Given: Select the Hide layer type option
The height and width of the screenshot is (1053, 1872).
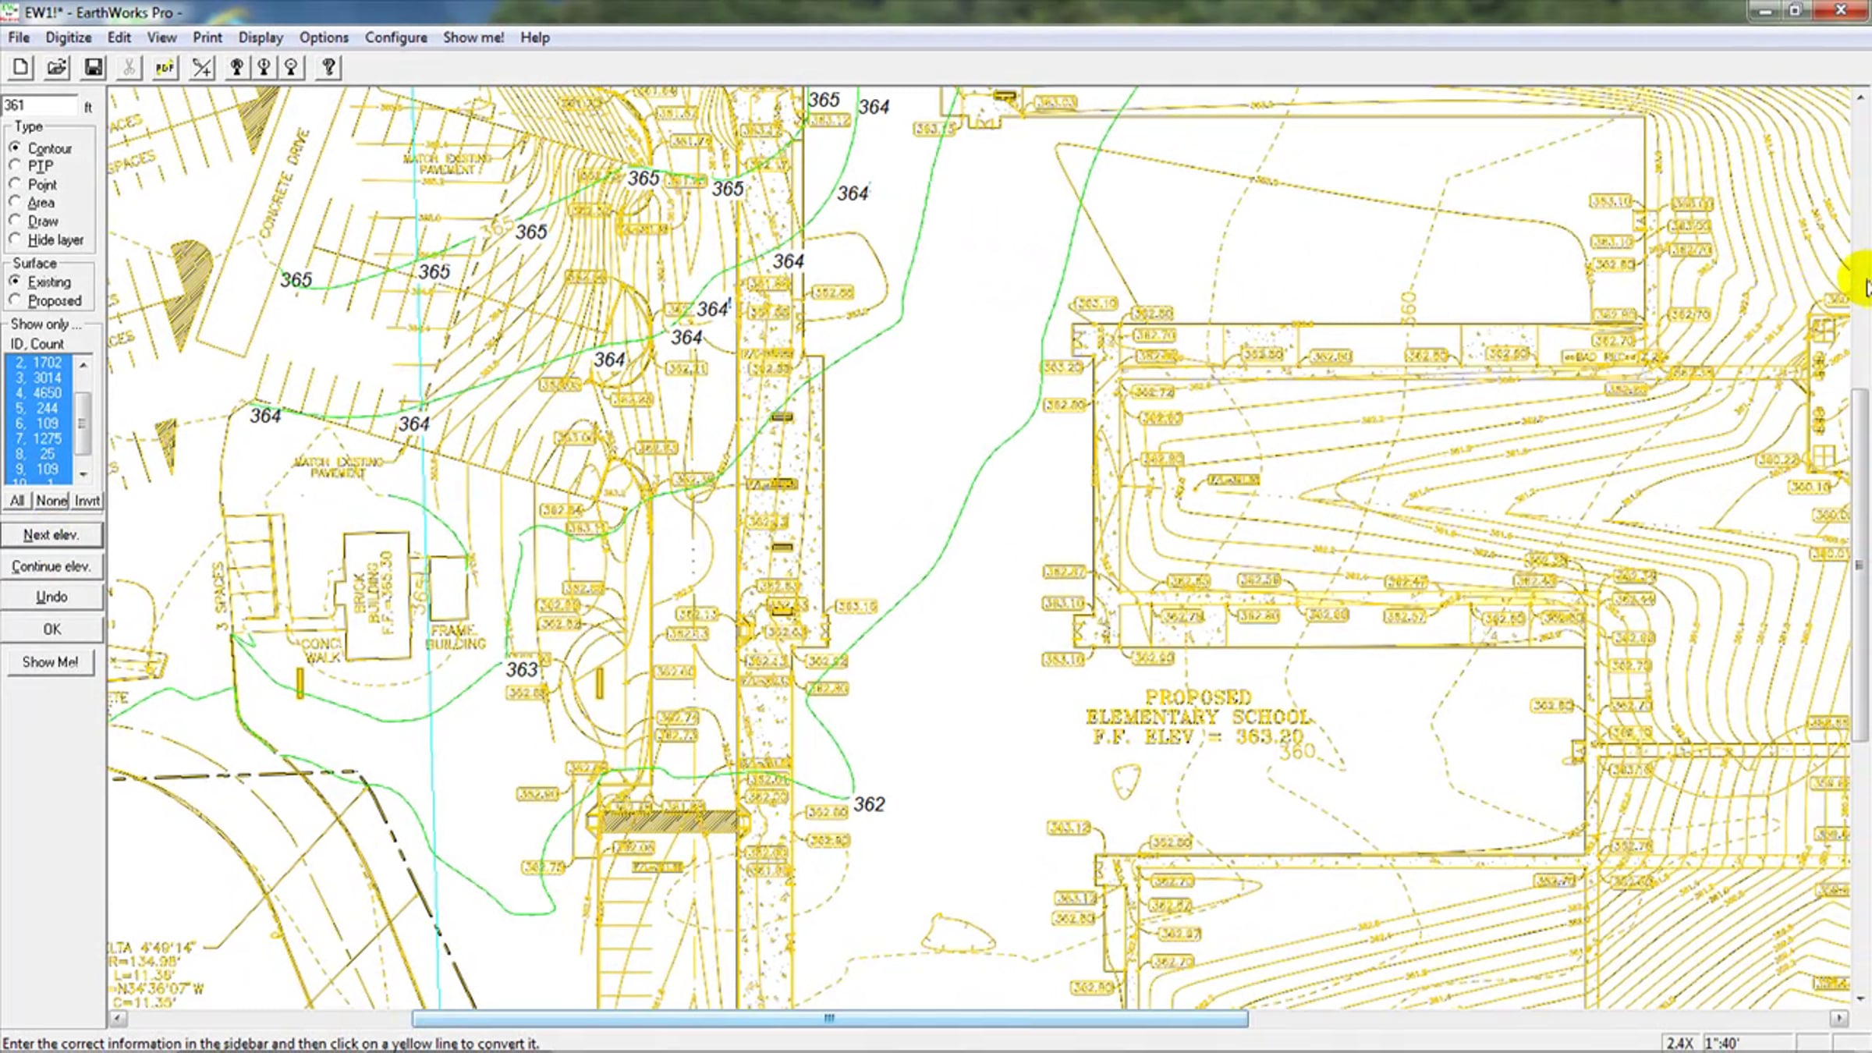Looking at the screenshot, I should point(15,239).
